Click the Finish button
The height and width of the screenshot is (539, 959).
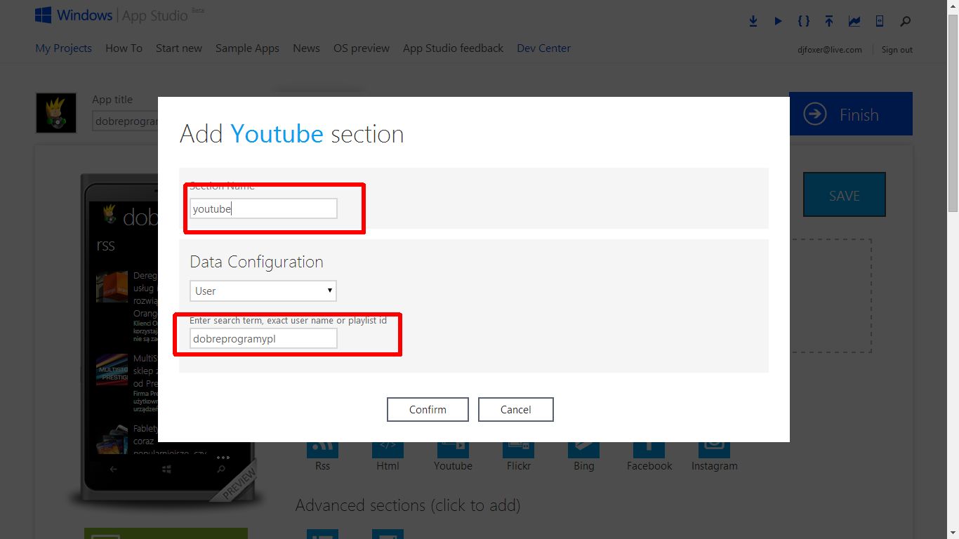coord(851,114)
